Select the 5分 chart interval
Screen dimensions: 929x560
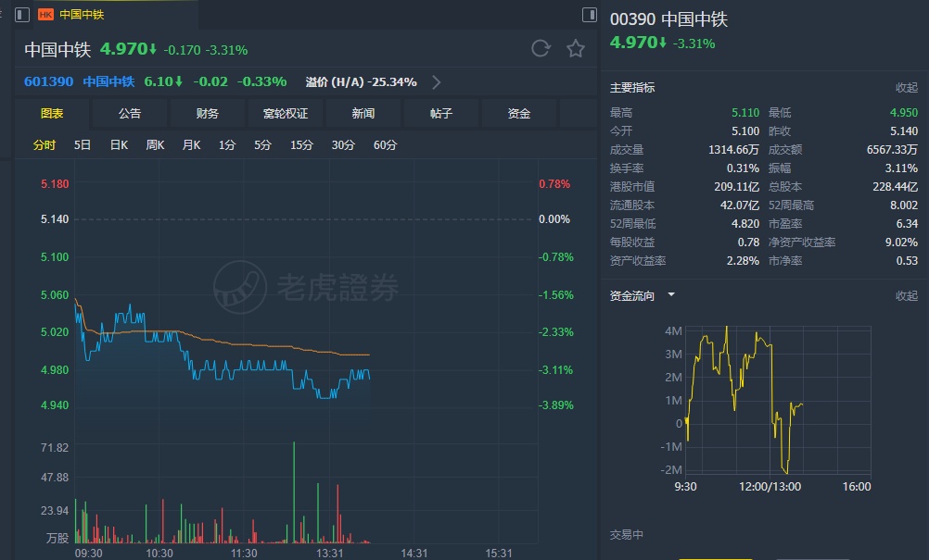click(262, 145)
